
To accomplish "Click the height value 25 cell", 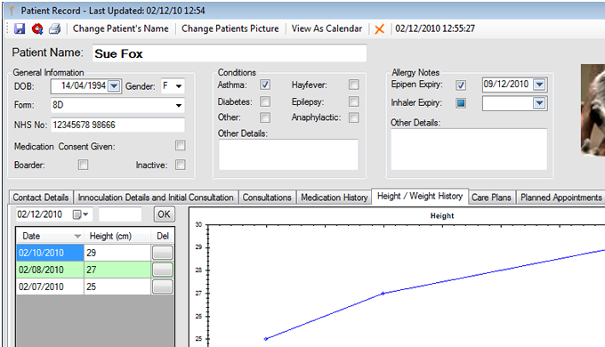I will (117, 286).
